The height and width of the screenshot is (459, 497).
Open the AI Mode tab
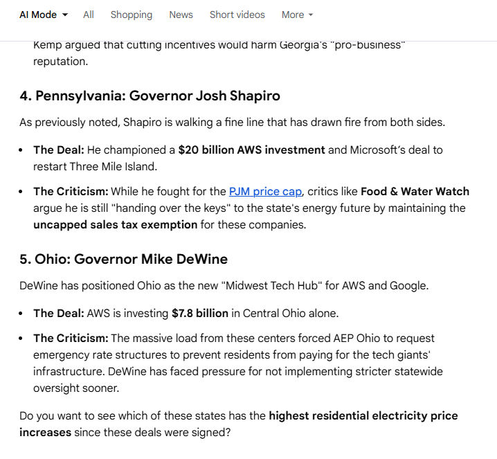pyautogui.click(x=38, y=15)
